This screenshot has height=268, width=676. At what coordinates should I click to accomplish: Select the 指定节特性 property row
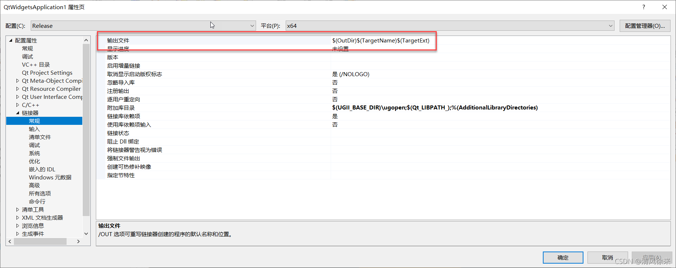pos(383,175)
